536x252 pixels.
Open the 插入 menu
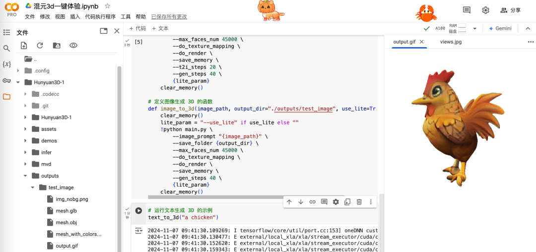75,16
